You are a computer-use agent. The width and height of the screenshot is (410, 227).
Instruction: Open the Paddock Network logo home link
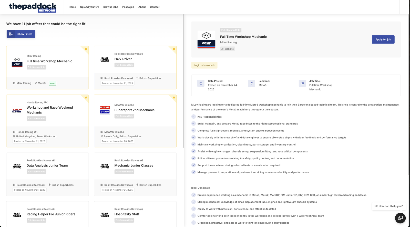(33, 7)
